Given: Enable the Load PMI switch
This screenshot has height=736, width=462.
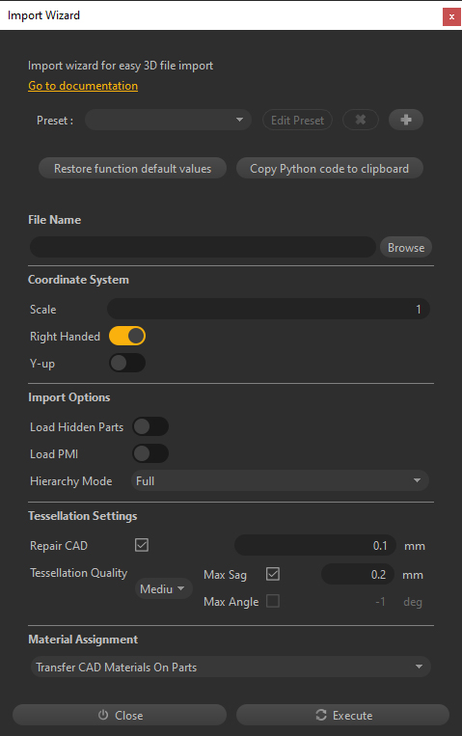Looking at the screenshot, I should [x=150, y=453].
